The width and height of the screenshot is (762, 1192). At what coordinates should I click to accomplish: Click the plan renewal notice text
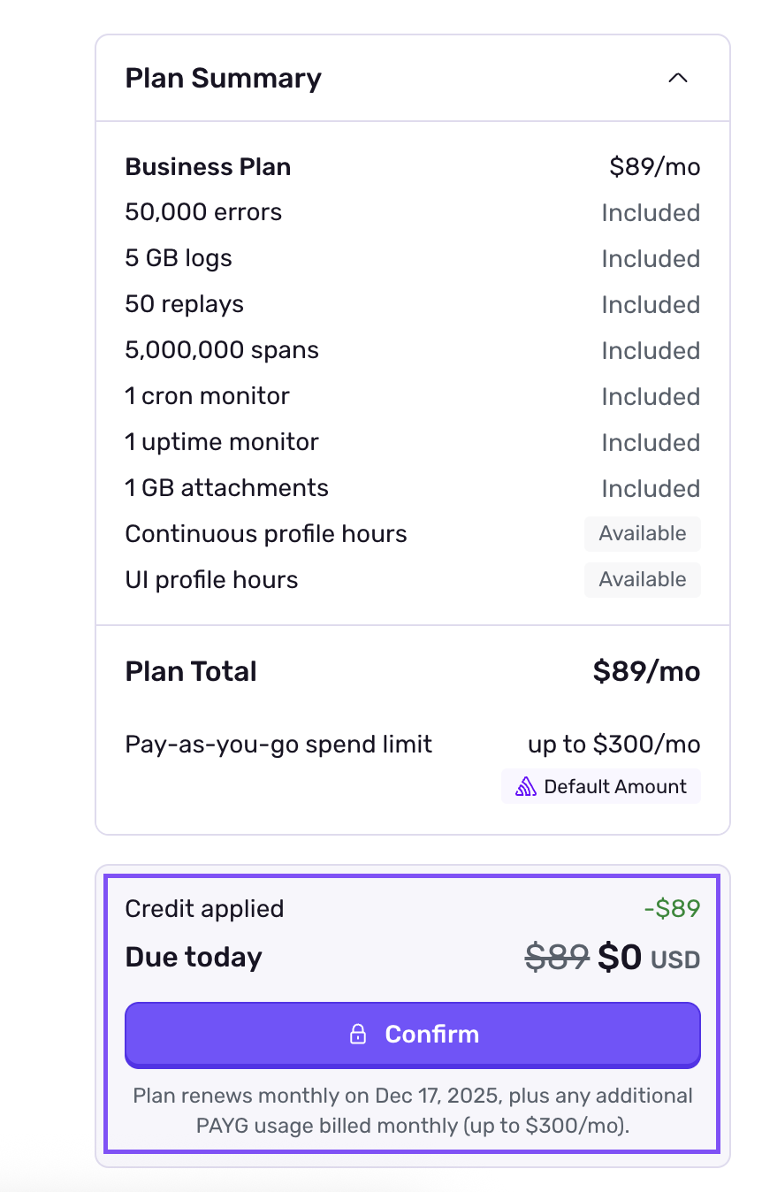[413, 1111]
